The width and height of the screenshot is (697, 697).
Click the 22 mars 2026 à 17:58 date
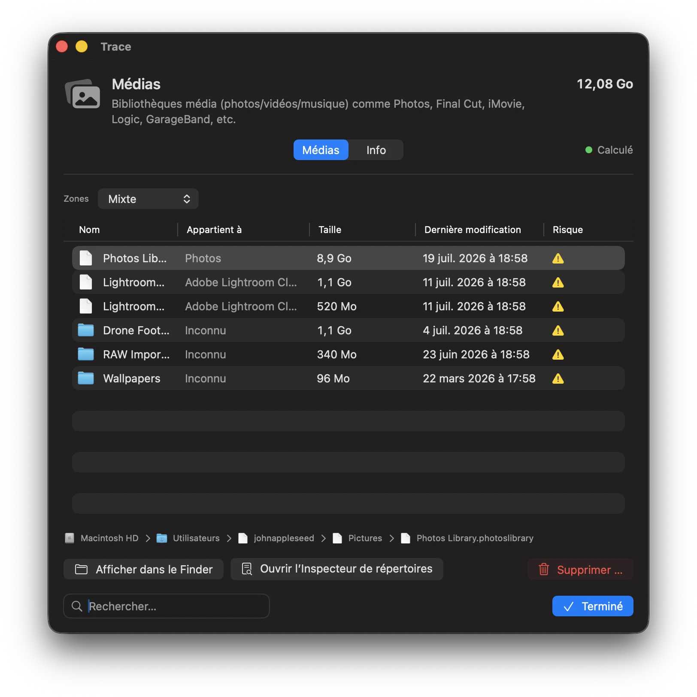tap(479, 378)
